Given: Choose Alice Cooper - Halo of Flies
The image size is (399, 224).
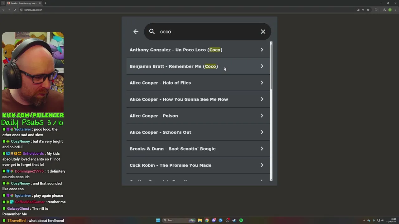Looking at the screenshot, I should click(x=198, y=83).
